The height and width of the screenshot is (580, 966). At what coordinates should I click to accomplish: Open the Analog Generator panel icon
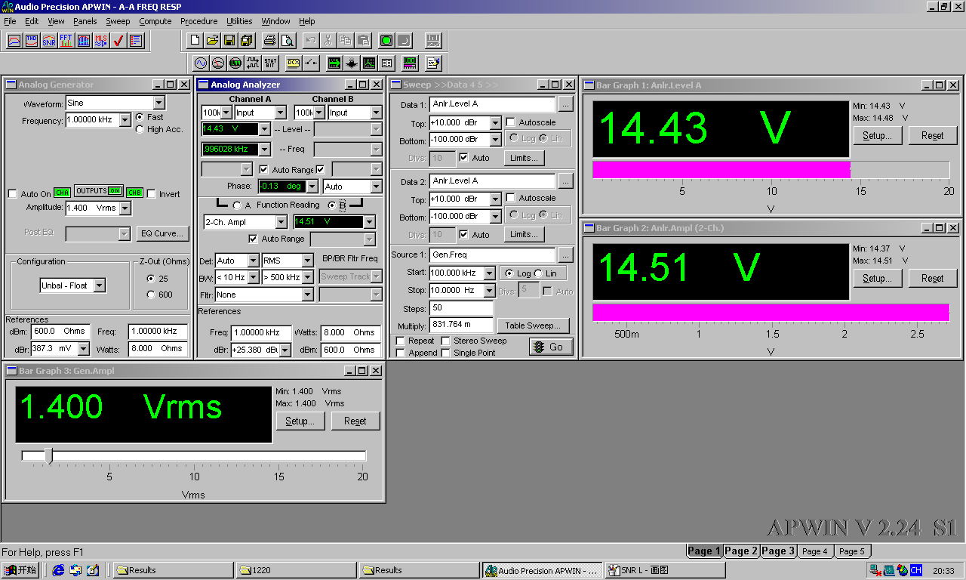pyautogui.click(x=201, y=63)
